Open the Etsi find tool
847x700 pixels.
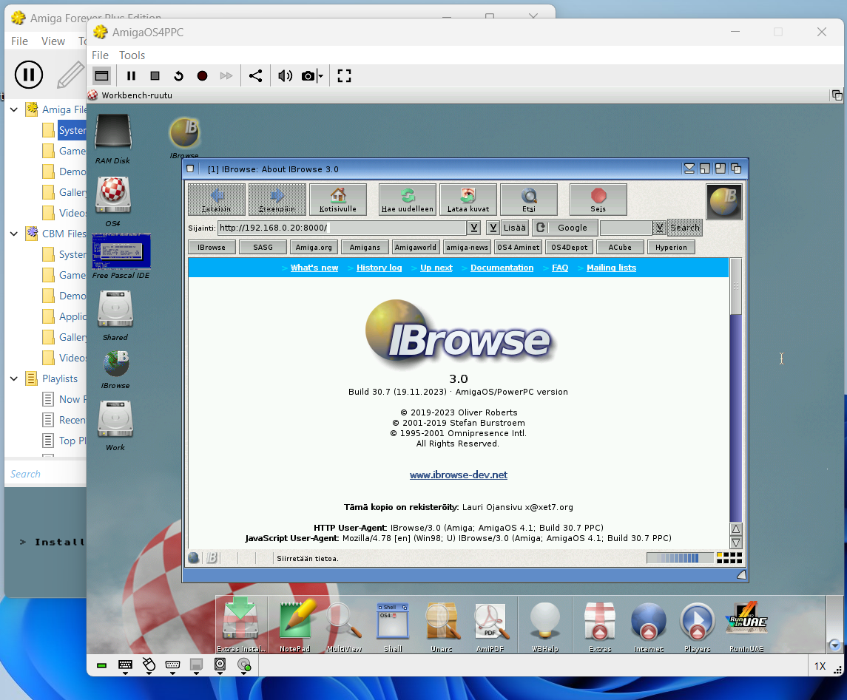coord(529,200)
